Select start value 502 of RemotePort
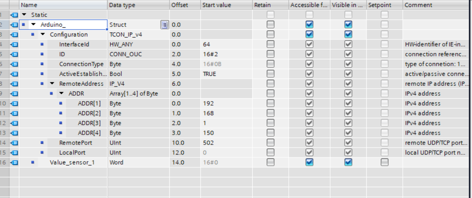 point(226,143)
